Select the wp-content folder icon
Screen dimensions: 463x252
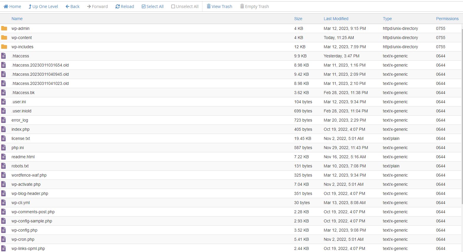point(4,38)
